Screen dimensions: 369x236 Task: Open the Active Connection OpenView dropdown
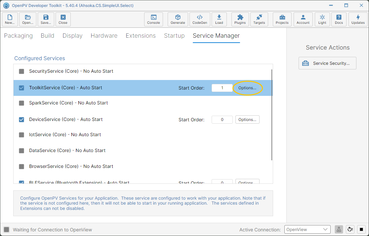coord(307,229)
